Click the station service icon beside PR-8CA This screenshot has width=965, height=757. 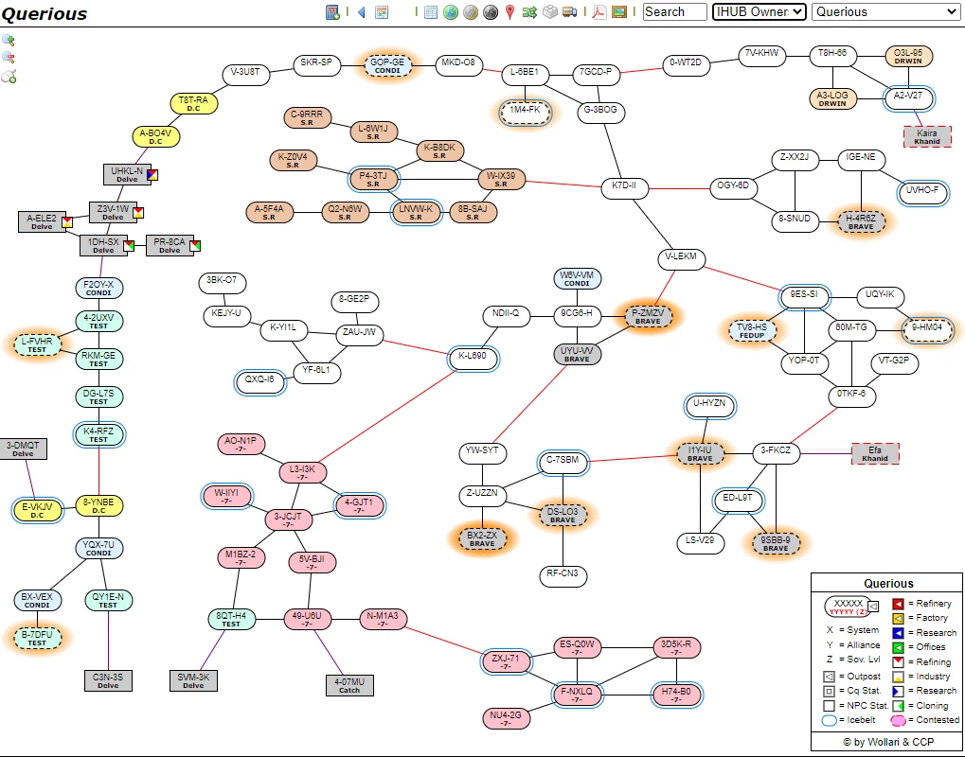coord(195,246)
